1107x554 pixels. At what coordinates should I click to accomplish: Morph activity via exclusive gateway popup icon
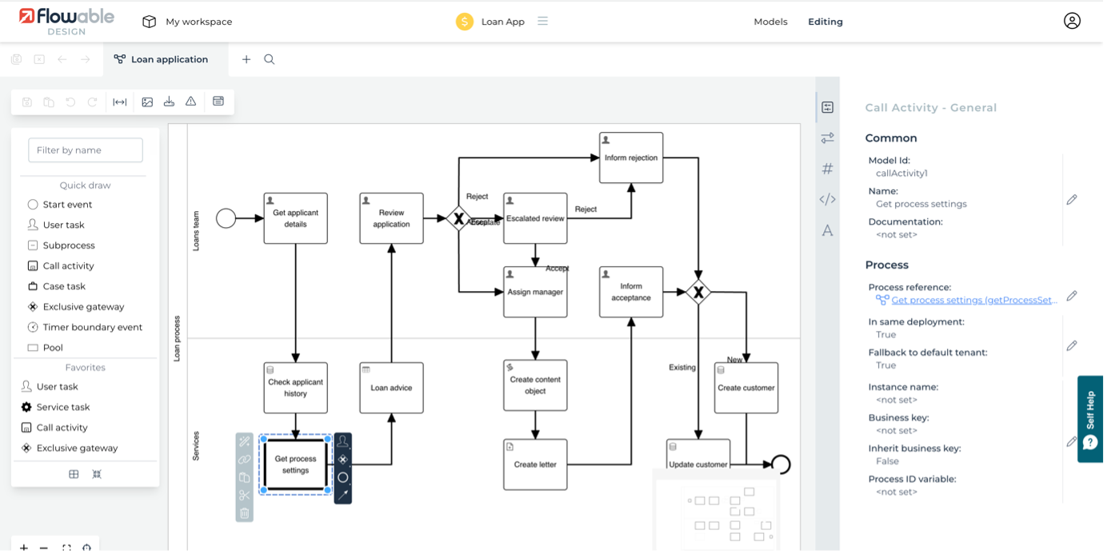click(x=342, y=459)
